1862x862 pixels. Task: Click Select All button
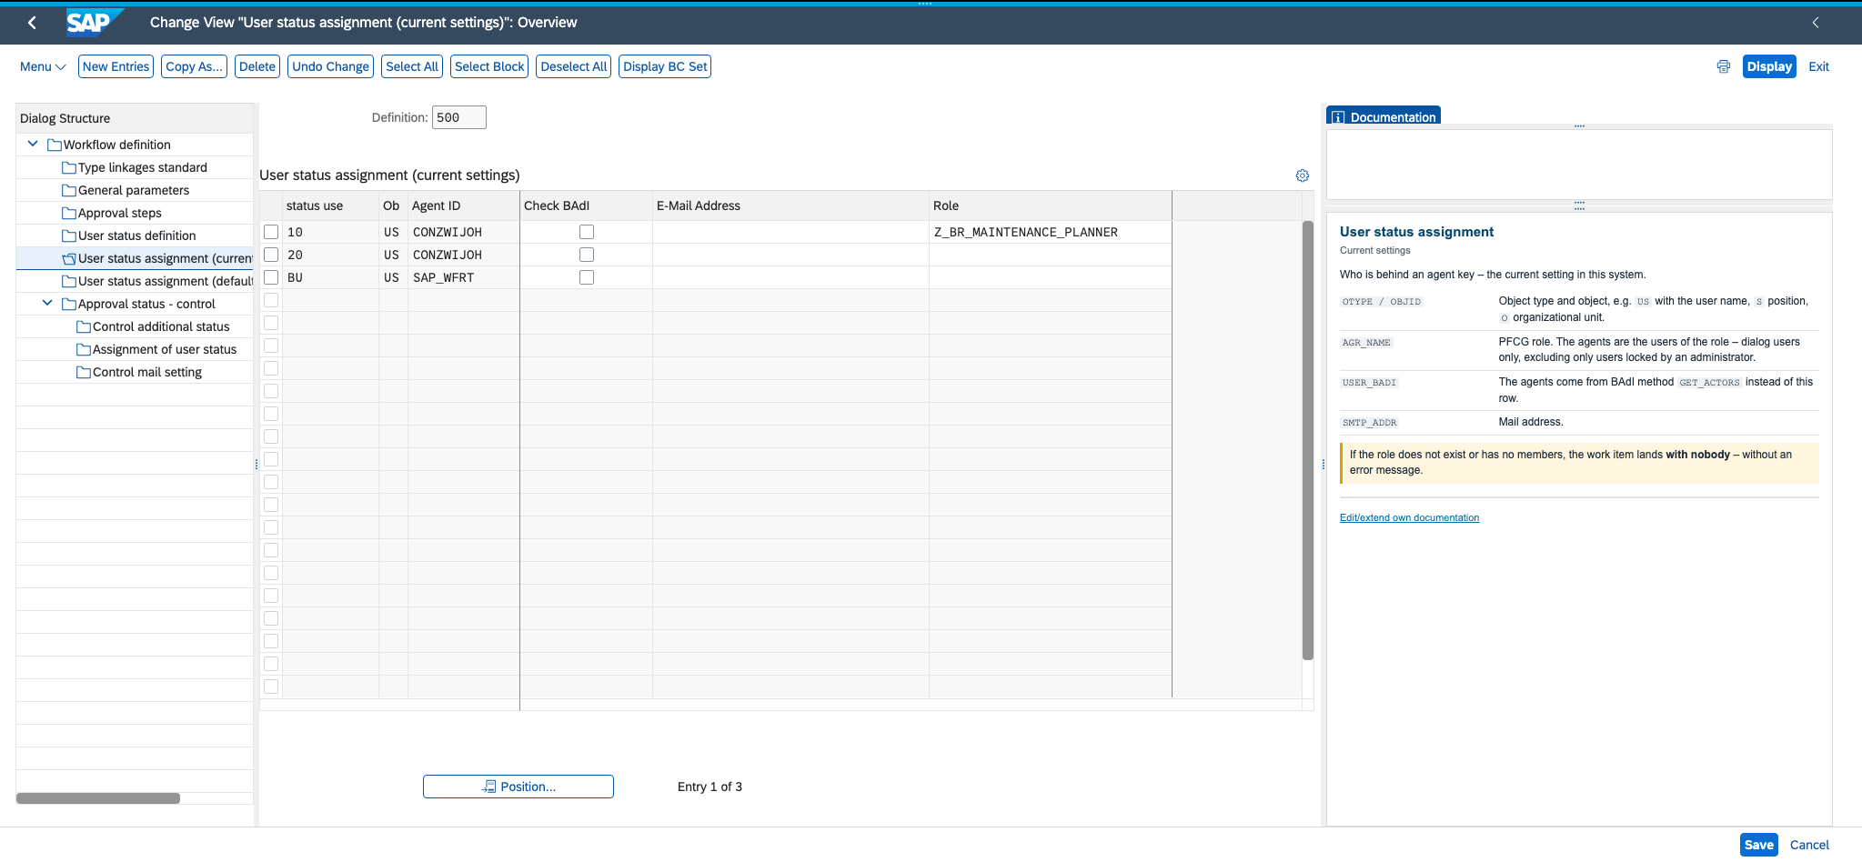[x=412, y=66]
